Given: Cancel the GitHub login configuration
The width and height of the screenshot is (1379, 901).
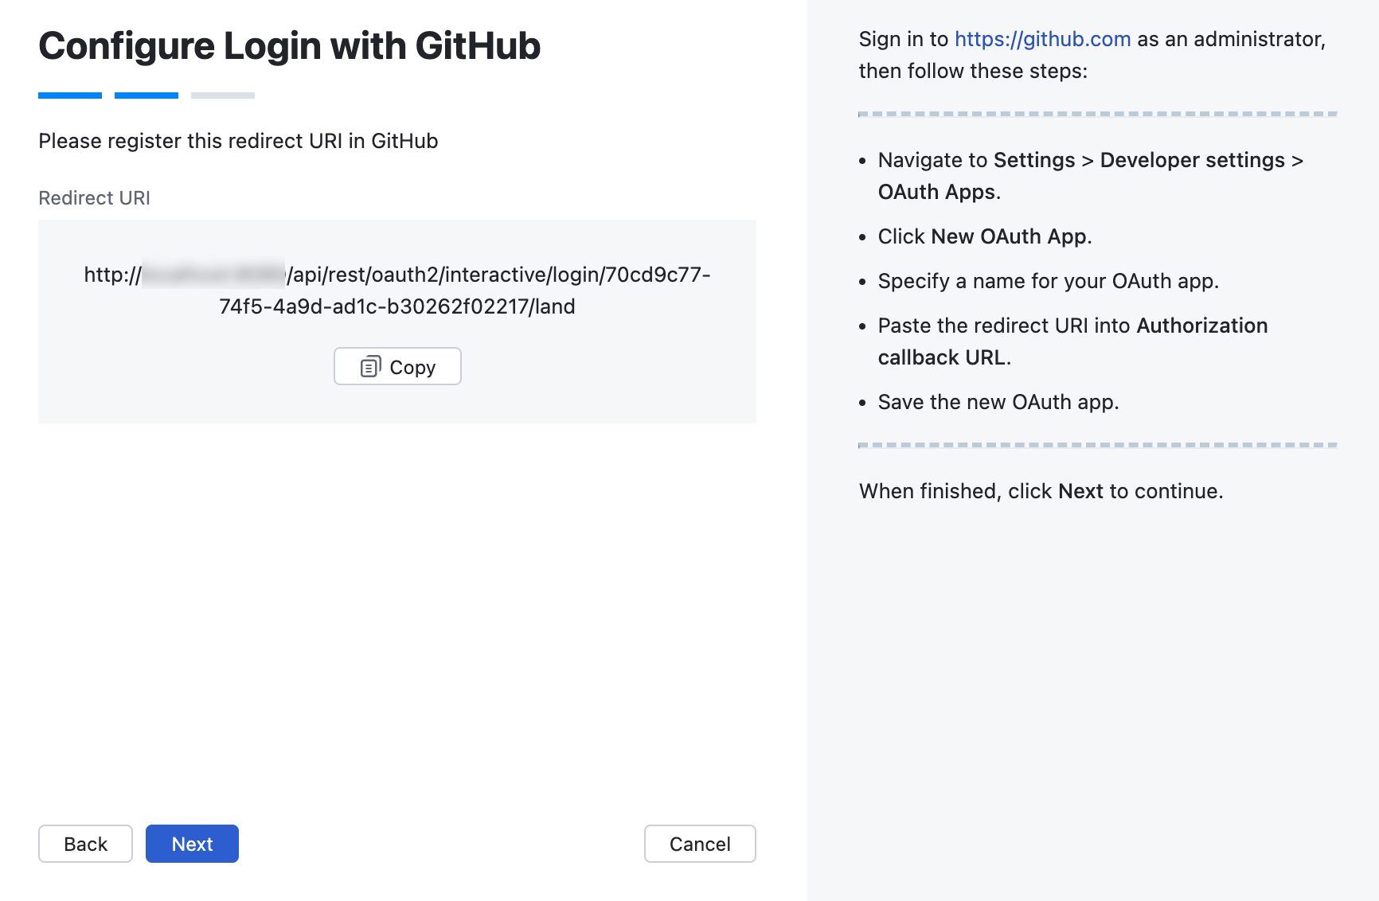Looking at the screenshot, I should click(700, 844).
